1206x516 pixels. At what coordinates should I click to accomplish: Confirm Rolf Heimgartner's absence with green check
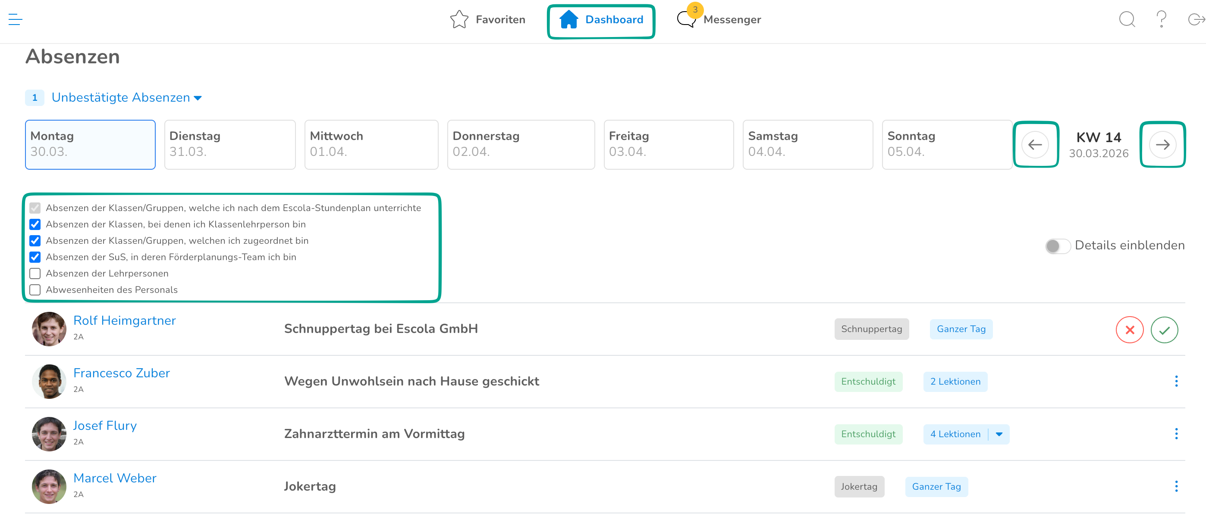[1164, 330]
